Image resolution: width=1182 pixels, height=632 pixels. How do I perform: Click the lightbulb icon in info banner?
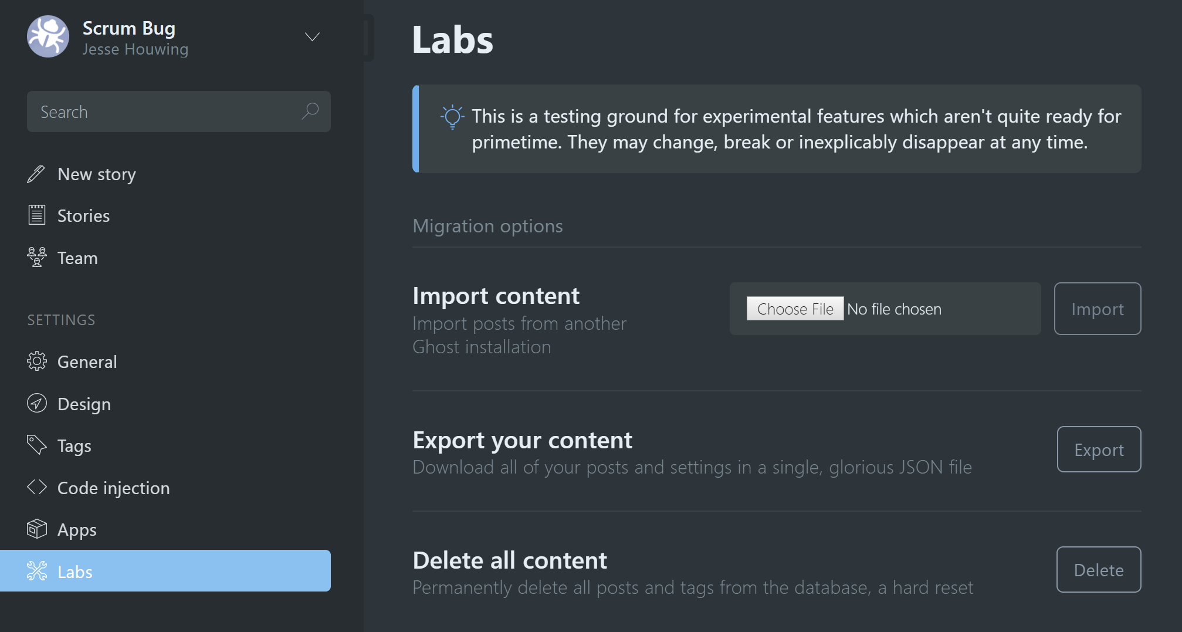click(x=452, y=117)
